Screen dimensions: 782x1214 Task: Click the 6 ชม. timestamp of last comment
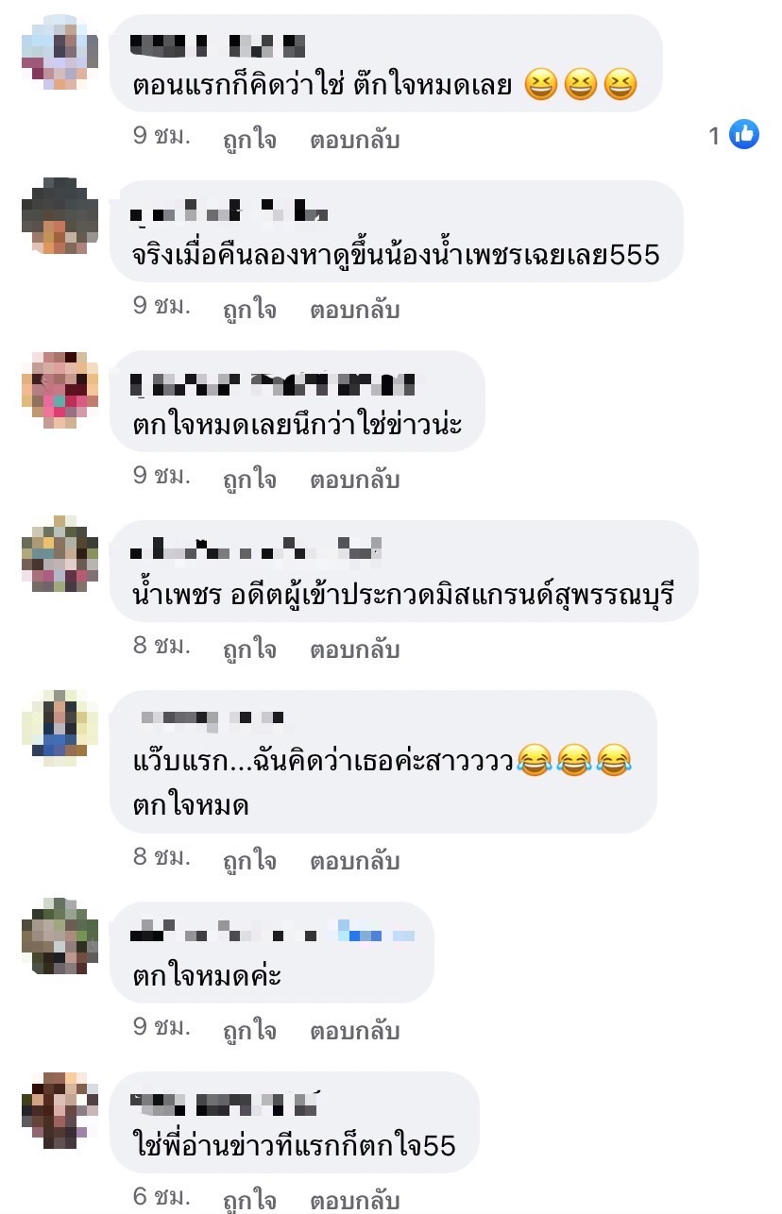click(x=161, y=1198)
